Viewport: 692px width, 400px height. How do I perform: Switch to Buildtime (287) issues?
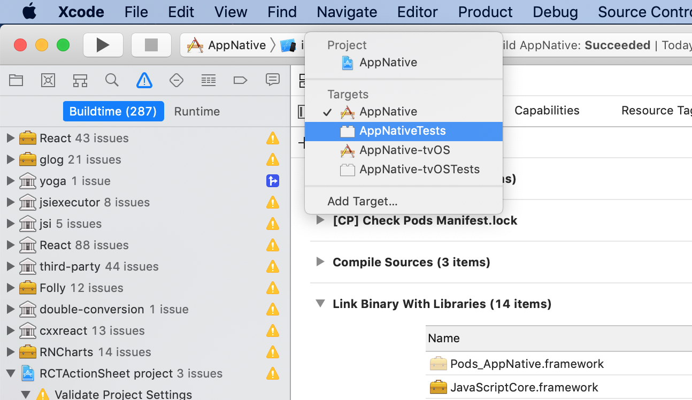click(x=113, y=111)
